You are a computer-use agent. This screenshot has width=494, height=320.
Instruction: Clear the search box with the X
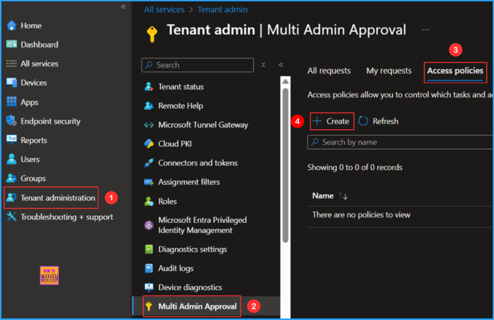pos(263,65)
